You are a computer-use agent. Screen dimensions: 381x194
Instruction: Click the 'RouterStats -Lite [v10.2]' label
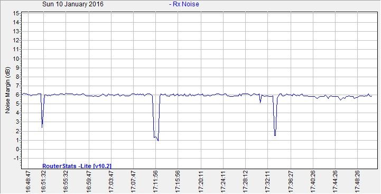pyautogui.click(x=77, y=166)
